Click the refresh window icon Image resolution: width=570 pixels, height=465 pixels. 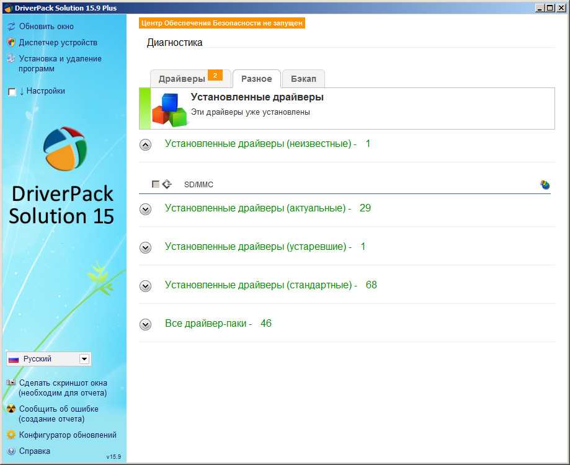click(11, 27)
